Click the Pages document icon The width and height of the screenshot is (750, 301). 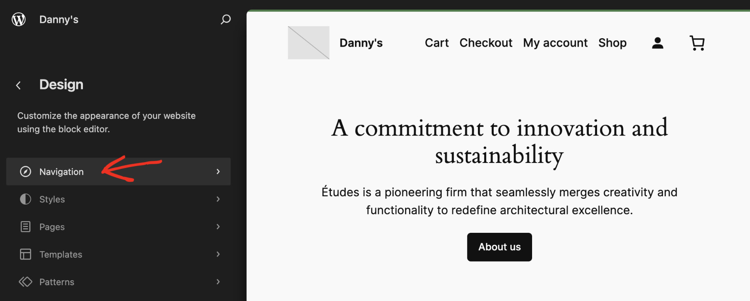[x=25, y=227]
